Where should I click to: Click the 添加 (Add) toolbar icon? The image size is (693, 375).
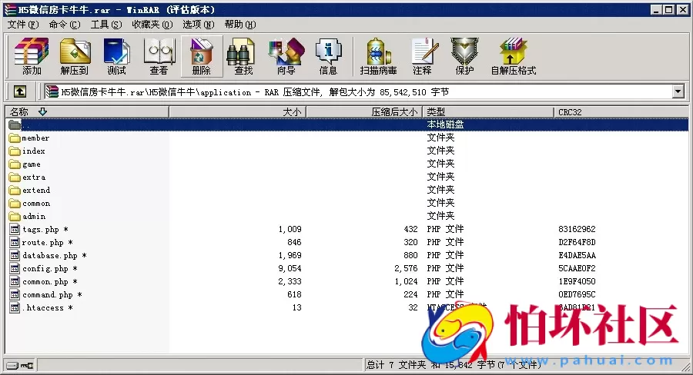pos(32,56)
